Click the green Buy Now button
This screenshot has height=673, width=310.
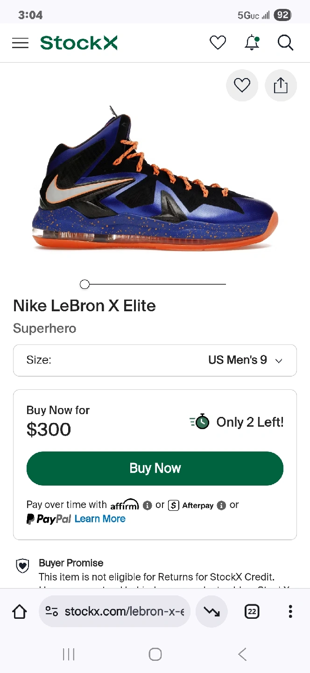tap(155, 468)
